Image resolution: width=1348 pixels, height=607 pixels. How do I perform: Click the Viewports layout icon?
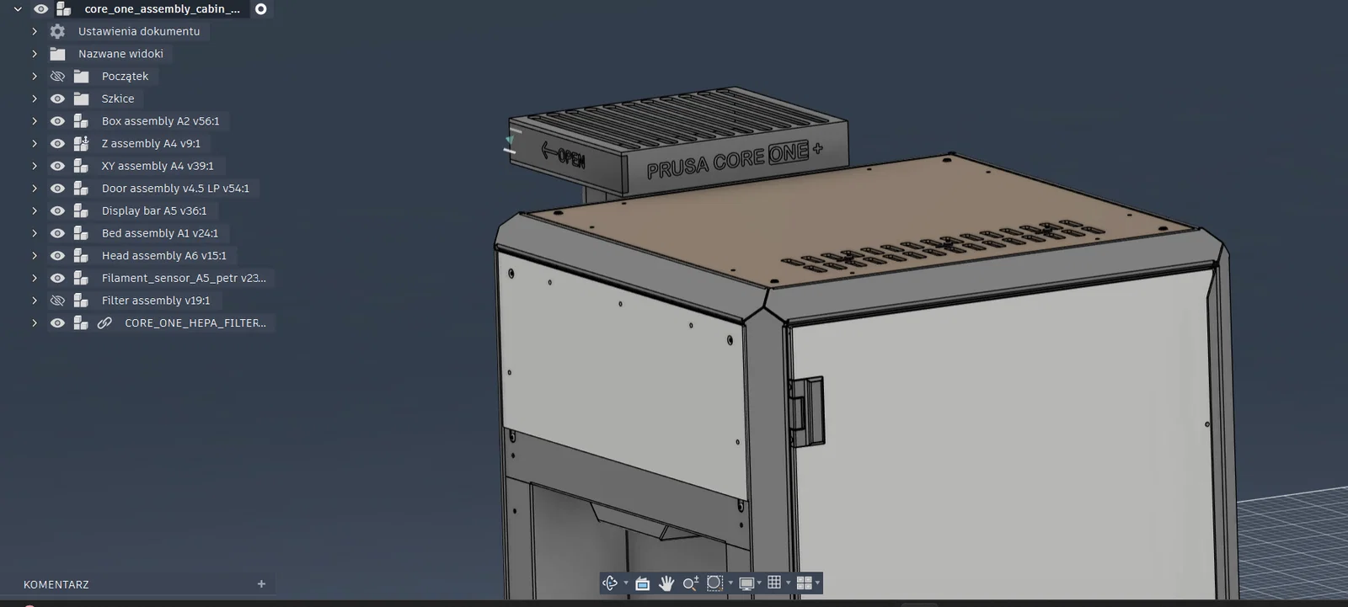804,583
